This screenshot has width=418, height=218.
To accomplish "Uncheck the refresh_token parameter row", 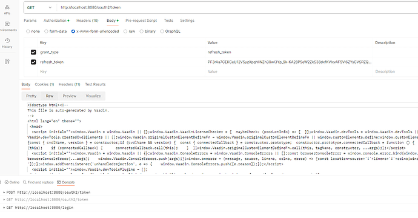I will click(33, 62).
